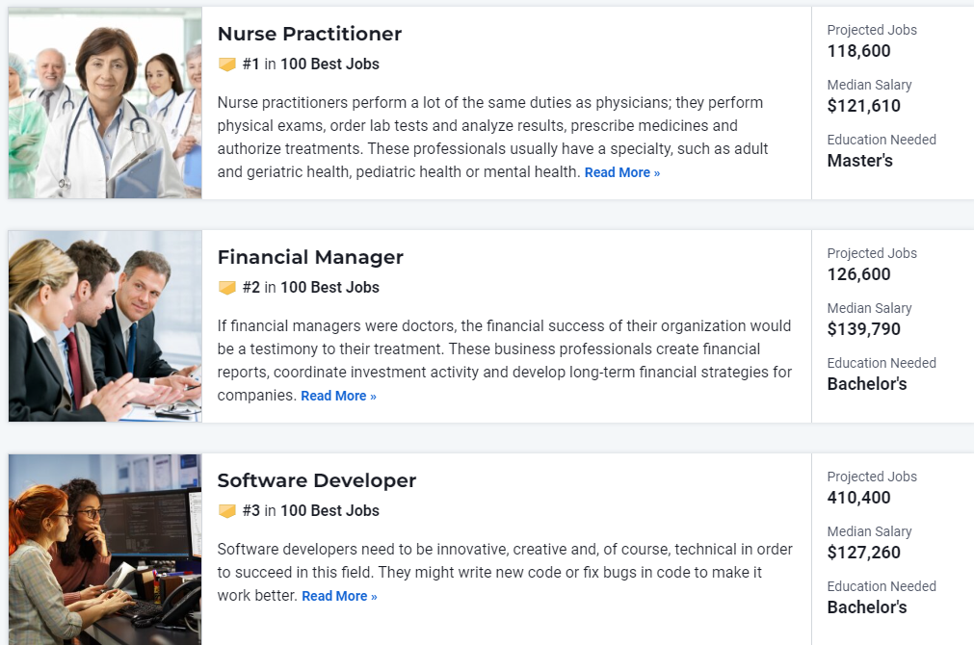The height and width of the screenshot is (645, 974).
Task: Click the badge icon beside #3 ranking
Action: point(227,511)
